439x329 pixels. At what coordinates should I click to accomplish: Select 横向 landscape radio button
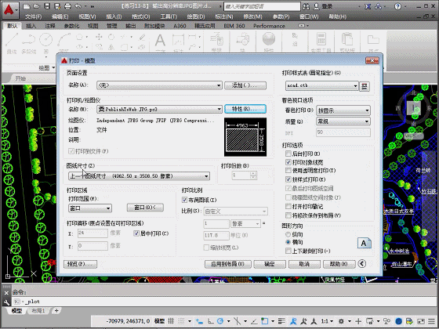[x=288, y=242]
